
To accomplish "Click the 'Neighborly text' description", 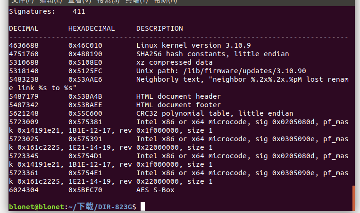I will tap(243, 79).
